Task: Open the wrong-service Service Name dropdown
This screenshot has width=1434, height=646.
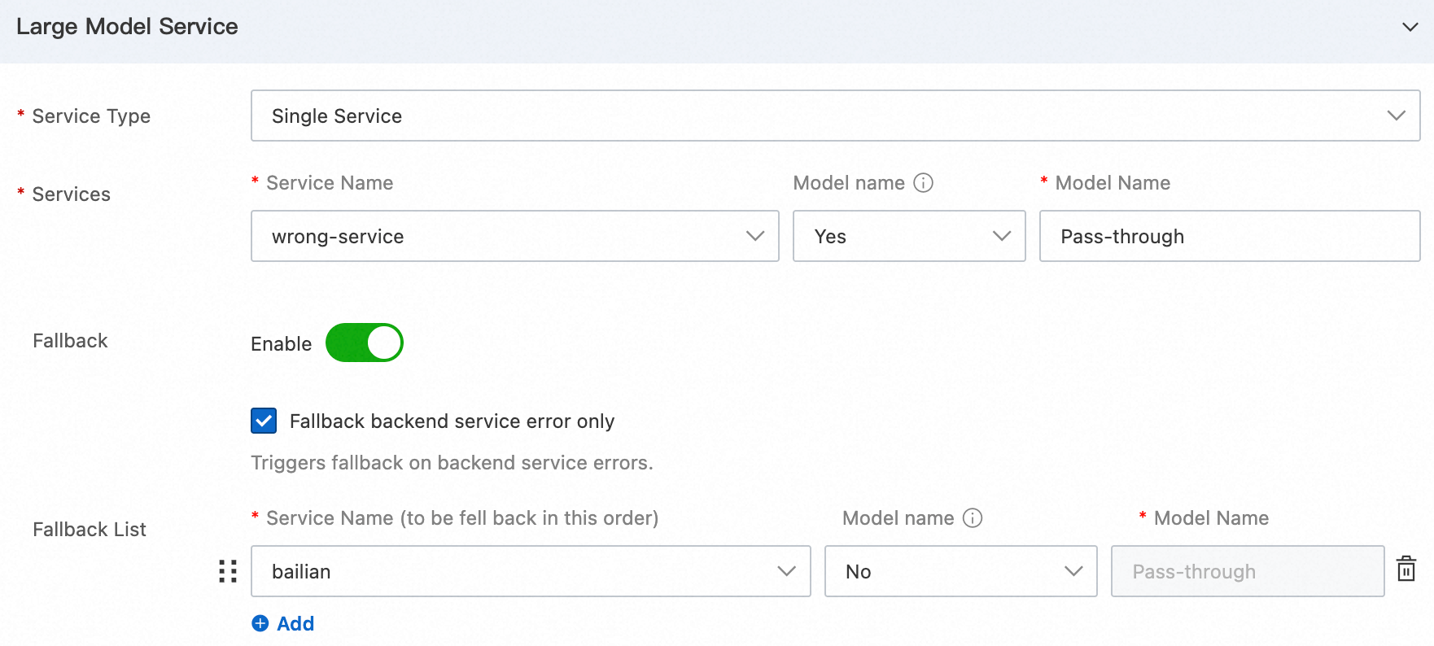Action: (515, 236)
